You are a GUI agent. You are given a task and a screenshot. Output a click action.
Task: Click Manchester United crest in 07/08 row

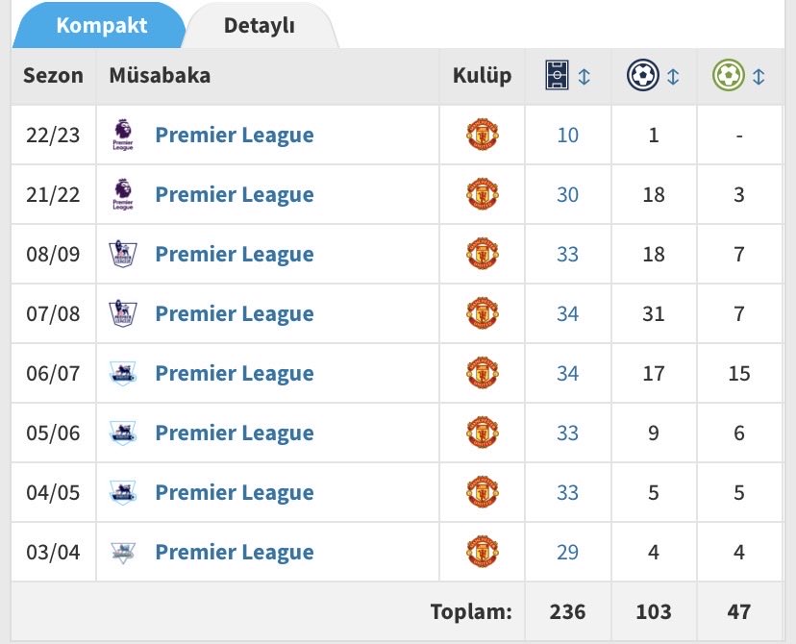(x=483, y=313)
